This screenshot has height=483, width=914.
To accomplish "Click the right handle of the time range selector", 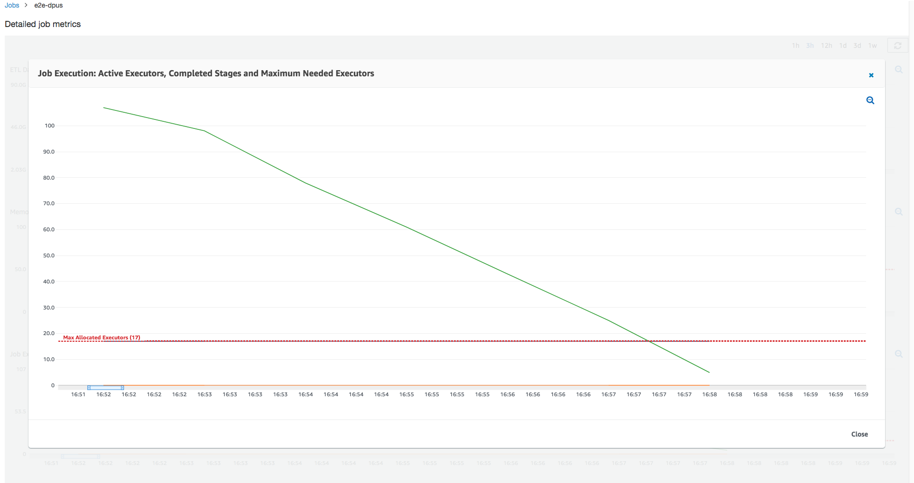I will point(122,388).
